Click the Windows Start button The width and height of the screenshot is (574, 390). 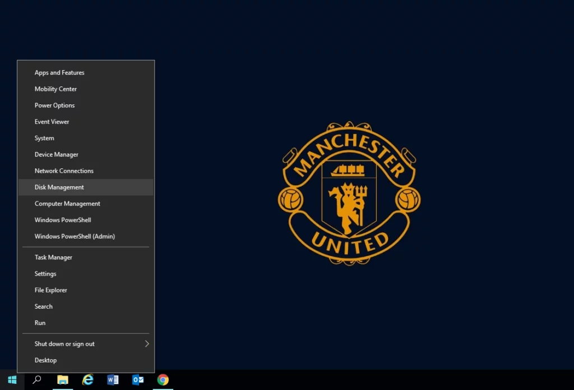click(x=12, y=380)
